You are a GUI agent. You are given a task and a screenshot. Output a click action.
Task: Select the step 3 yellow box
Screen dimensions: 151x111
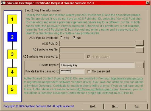[12, 54]
